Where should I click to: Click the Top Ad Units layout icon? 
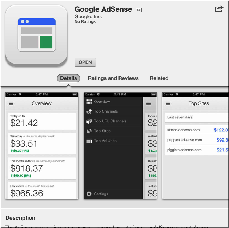click(89, 141)
